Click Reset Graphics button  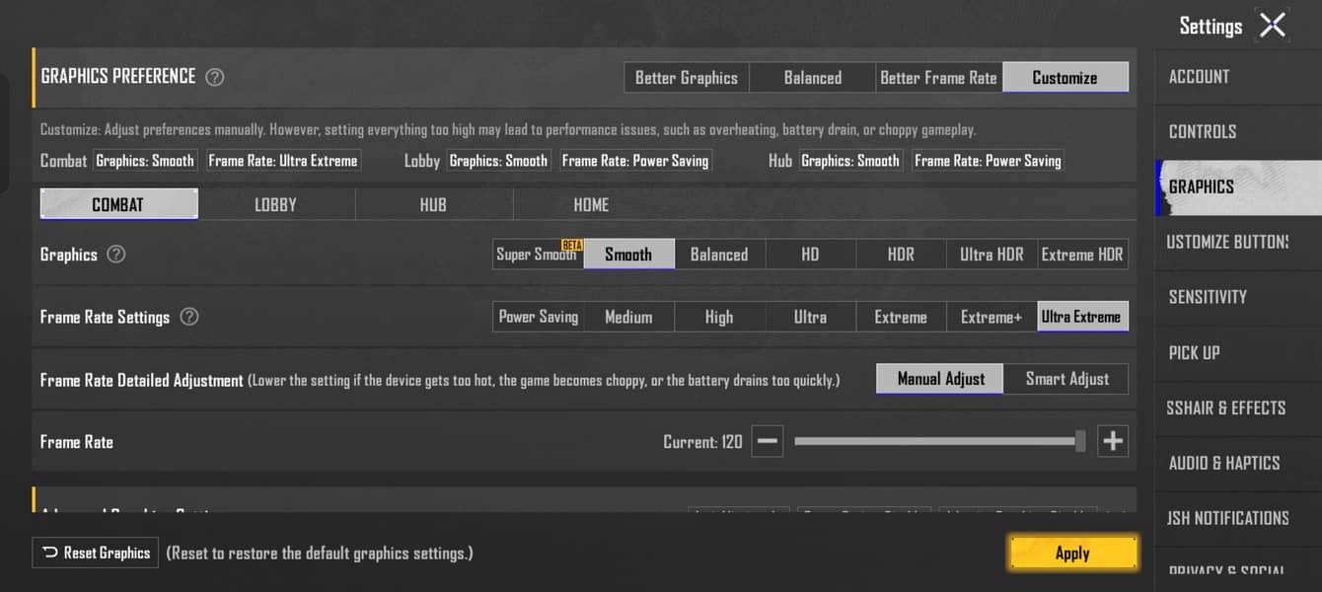point(96,553)
